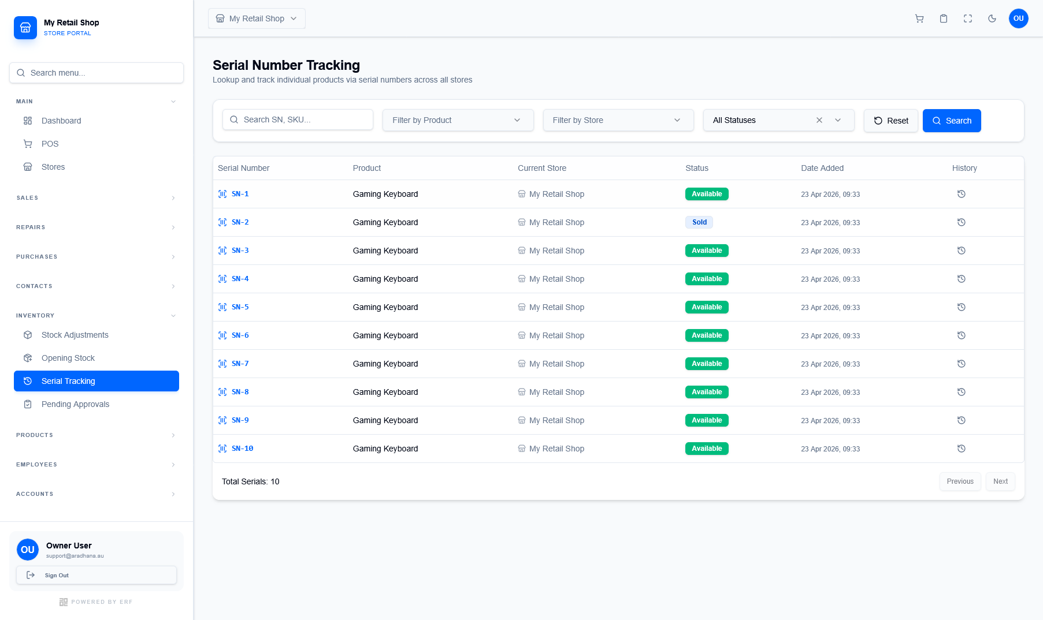Open serial number SN-2 link
The image size is (1043, 620).
(x=240, y=222)
